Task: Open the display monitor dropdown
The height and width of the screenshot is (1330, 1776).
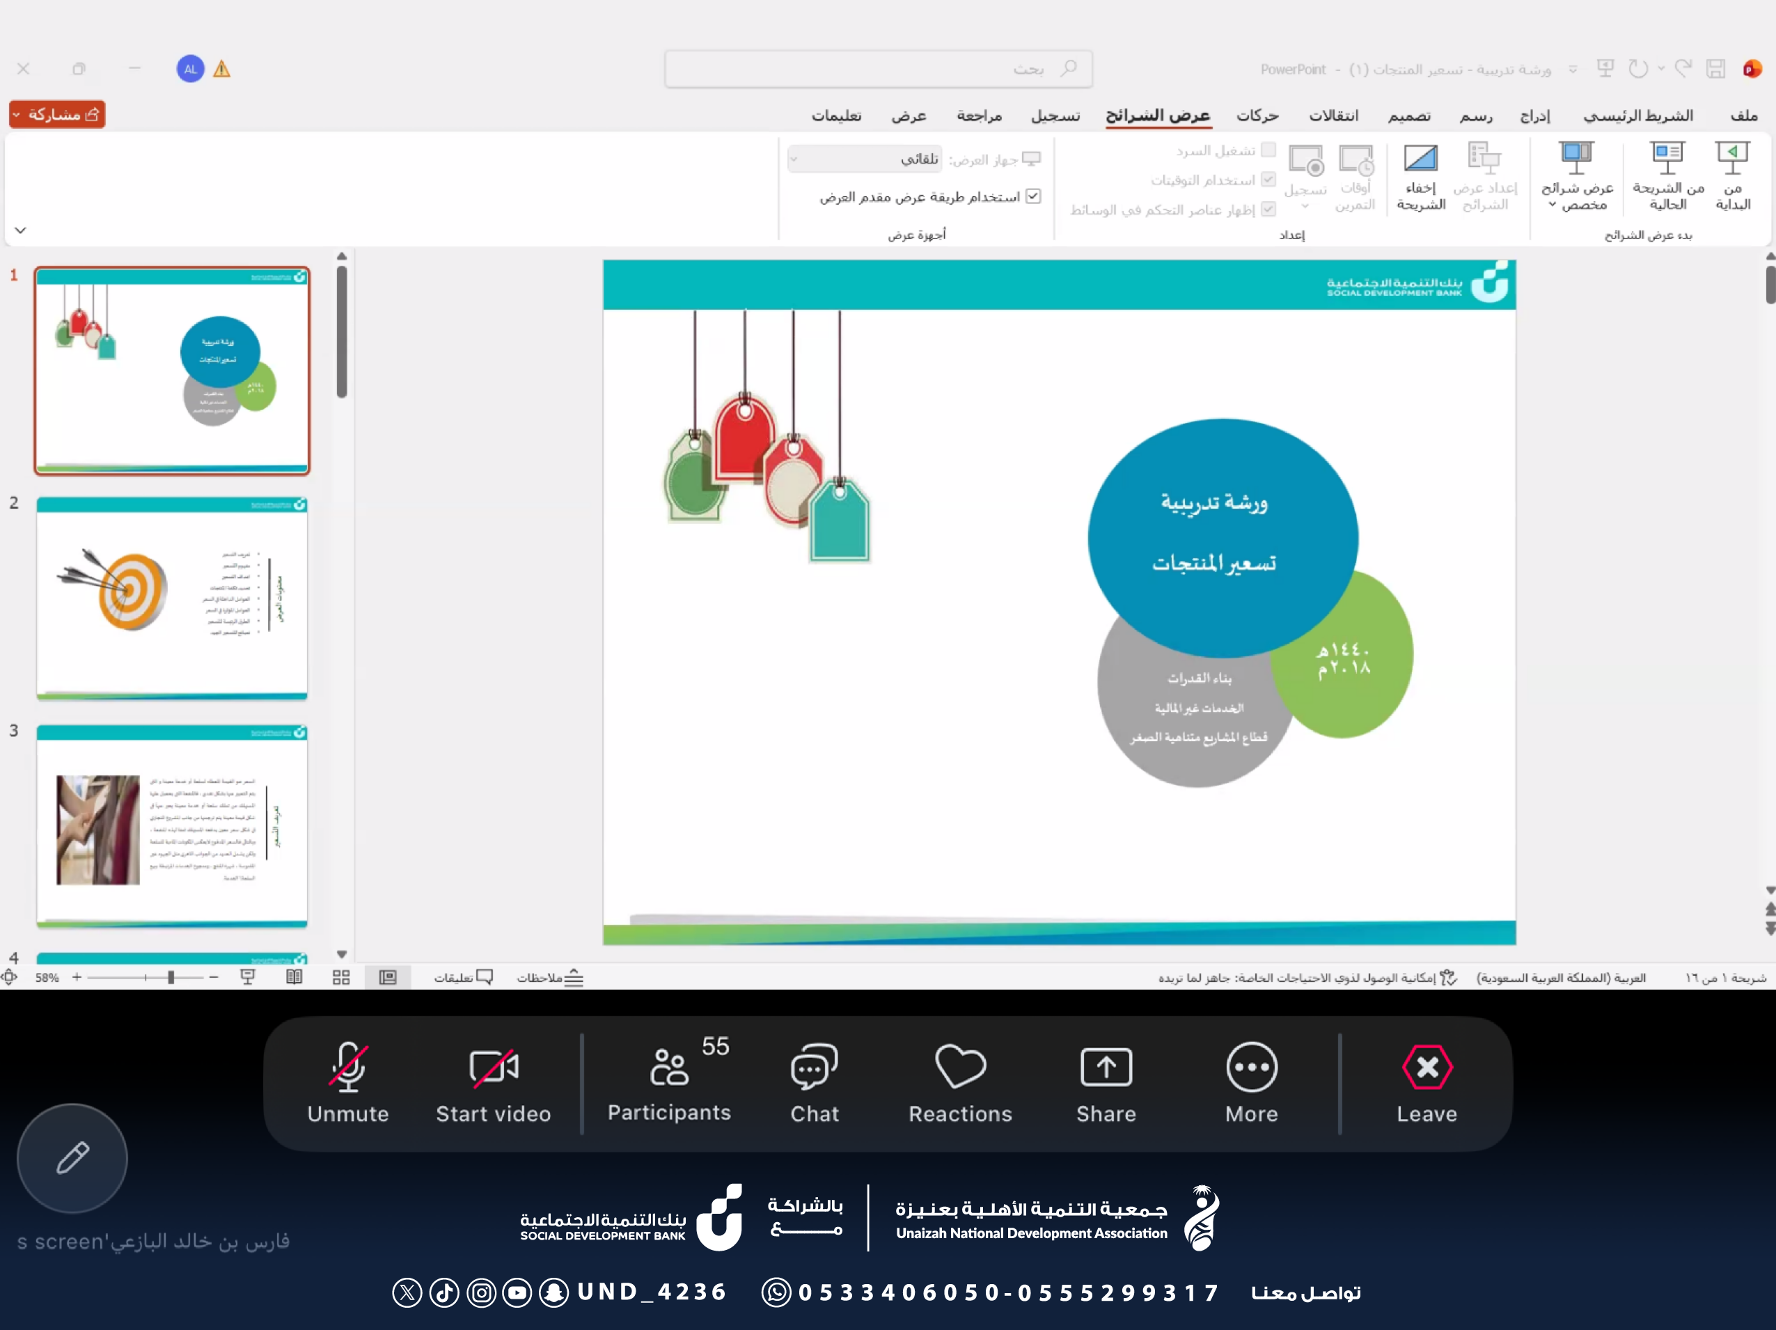Action: (865, 159)
